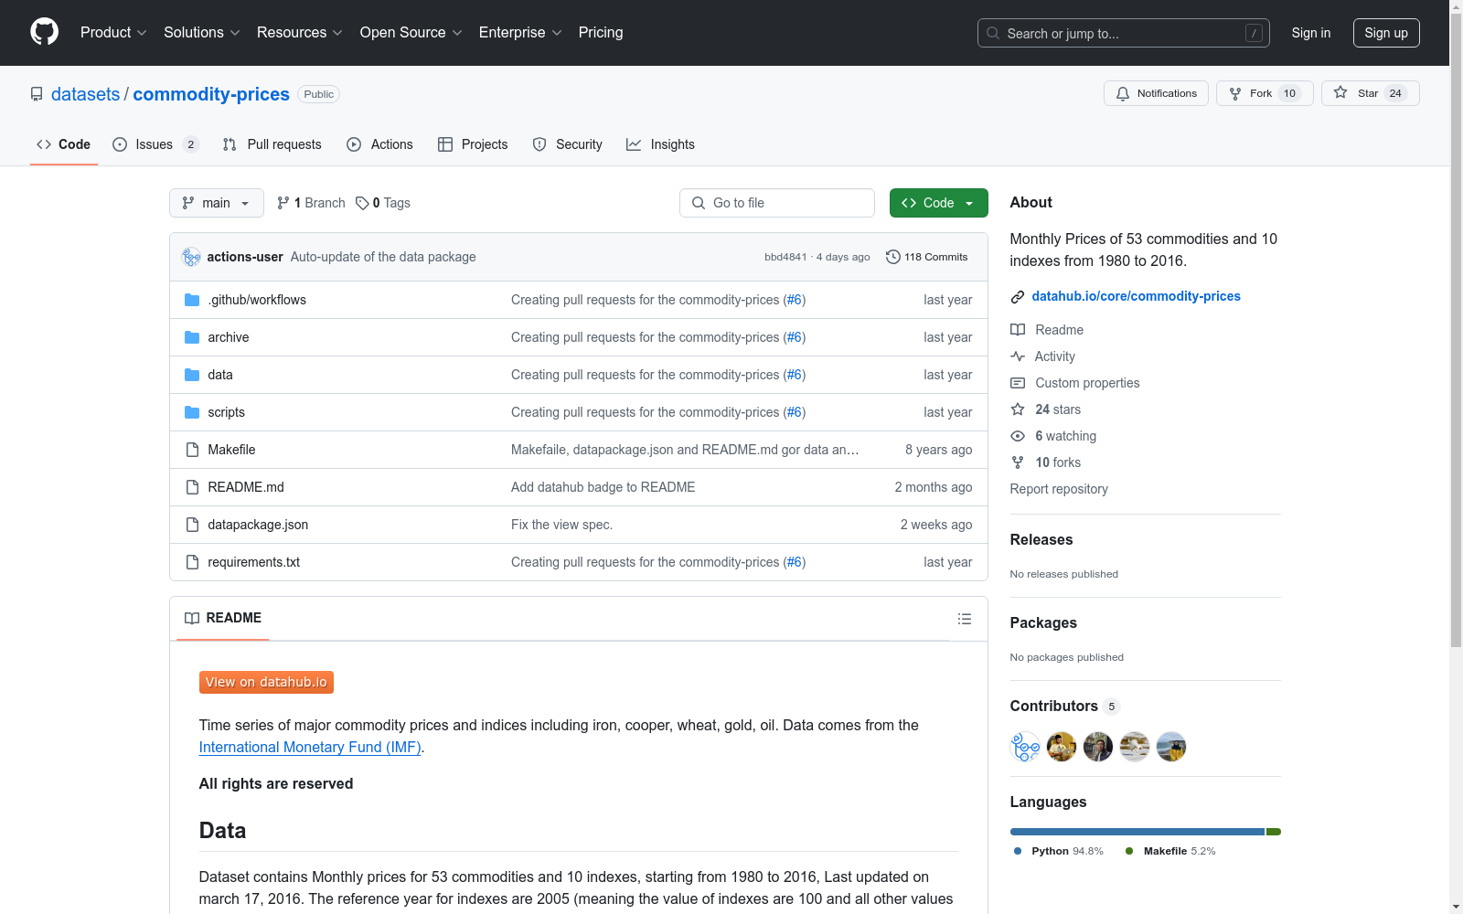Click the Search or jump to field
The height and width of the screenshot is (914, 1463).
(1124, 33)
